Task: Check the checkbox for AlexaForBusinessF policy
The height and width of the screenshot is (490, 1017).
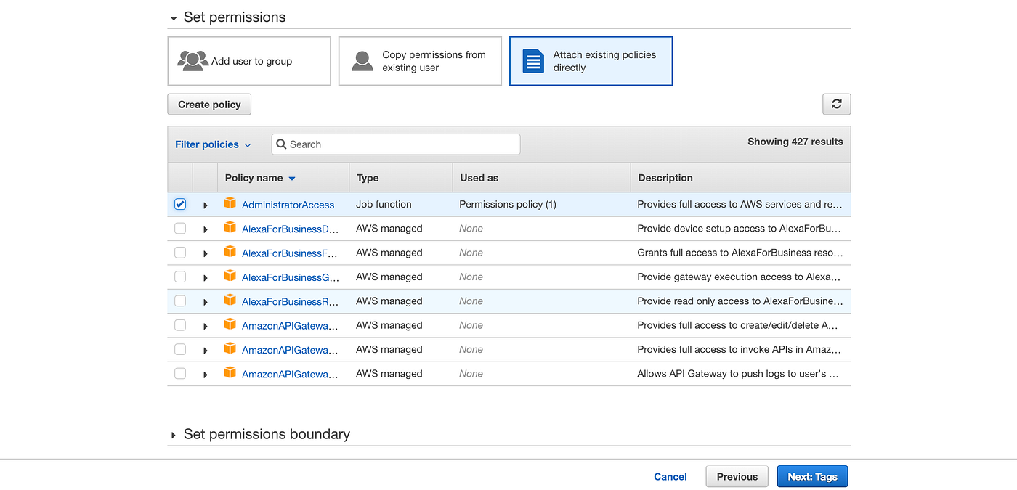Action: [x=179, y=253]
